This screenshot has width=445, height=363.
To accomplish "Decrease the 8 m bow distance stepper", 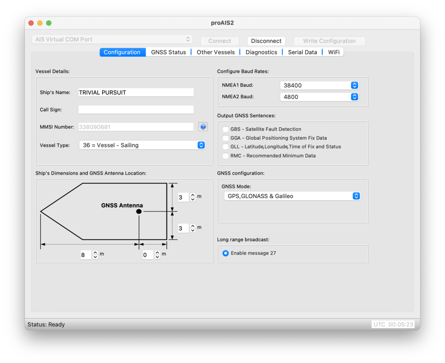I will click(95, 257).
